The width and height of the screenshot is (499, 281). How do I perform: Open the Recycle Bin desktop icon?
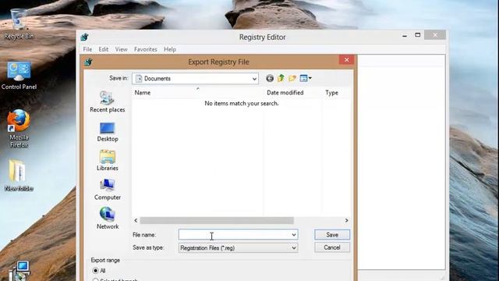(19, 24)
